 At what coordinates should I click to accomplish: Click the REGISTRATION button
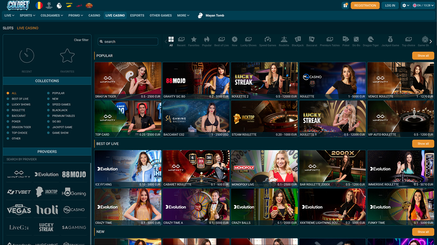pos(365,5)
